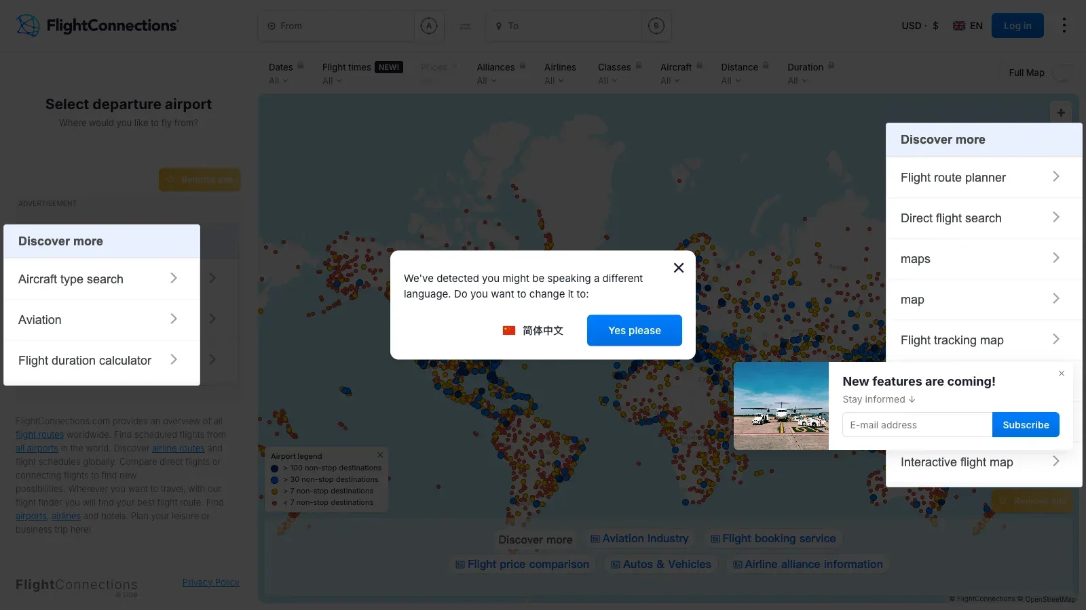The height and width of the screenshot is (610, 1086).
Task: Open the Duration filter dropdown
Action: (798, 81)
